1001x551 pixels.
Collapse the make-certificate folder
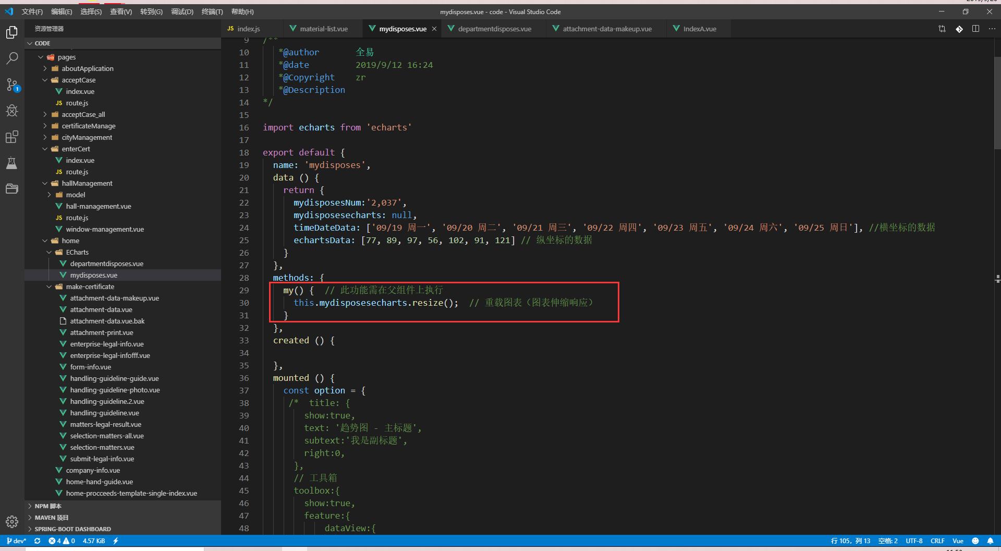(123, 286)
